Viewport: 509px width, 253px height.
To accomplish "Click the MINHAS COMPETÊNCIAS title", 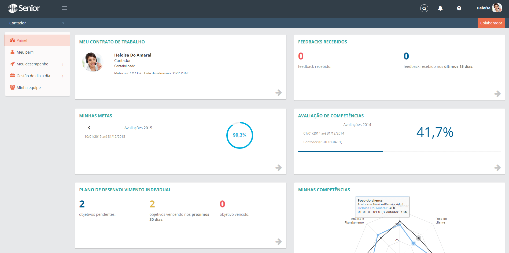I will (324, 190).
